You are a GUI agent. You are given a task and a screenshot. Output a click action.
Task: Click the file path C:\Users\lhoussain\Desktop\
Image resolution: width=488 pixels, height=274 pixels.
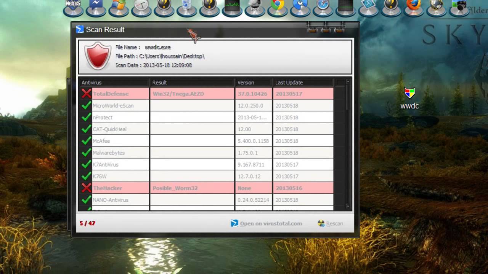pos(172,56)
